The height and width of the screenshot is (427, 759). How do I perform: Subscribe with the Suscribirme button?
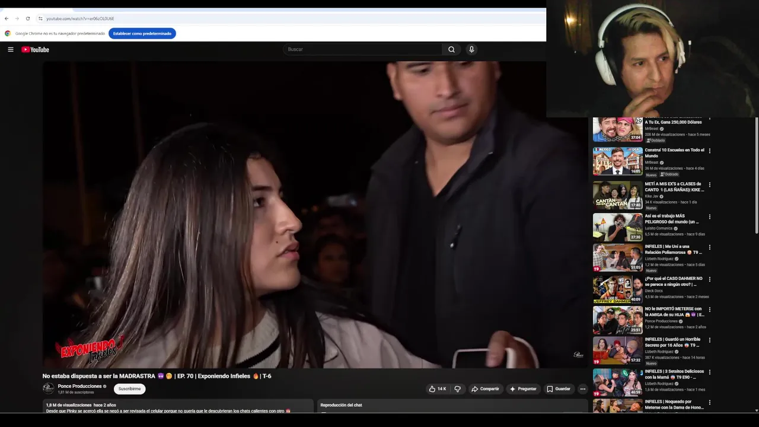(x=129, y=389)
